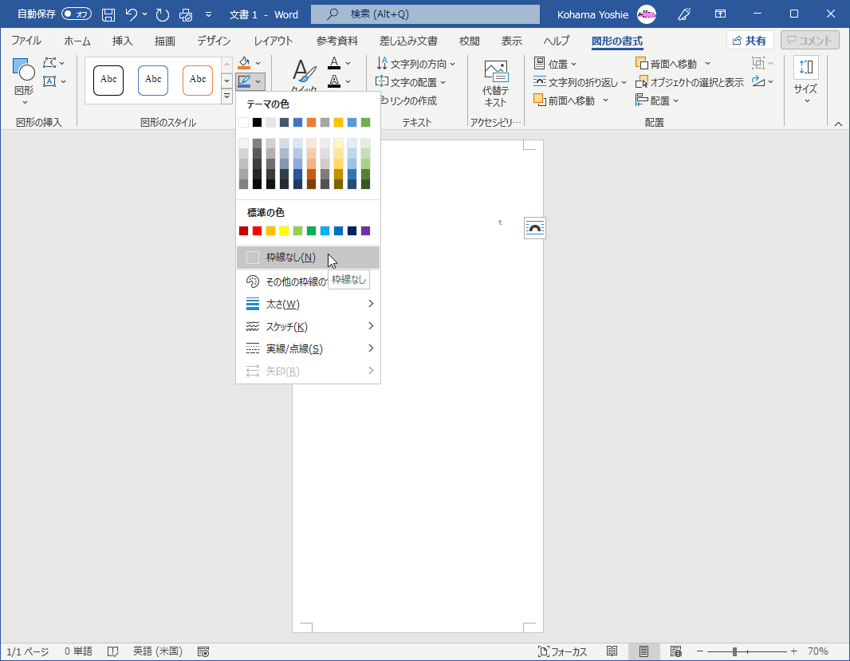Screen dimensions: 850x661
Task: Click the layout options icon beside page
Action: click(535, 228)
